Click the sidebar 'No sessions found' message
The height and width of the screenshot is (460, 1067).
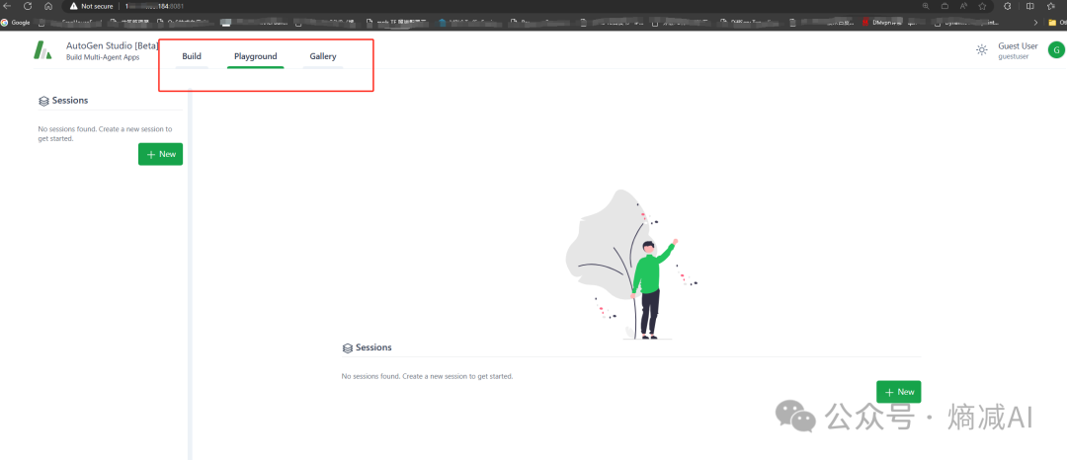pyautogui.click(x=106, y=133)
